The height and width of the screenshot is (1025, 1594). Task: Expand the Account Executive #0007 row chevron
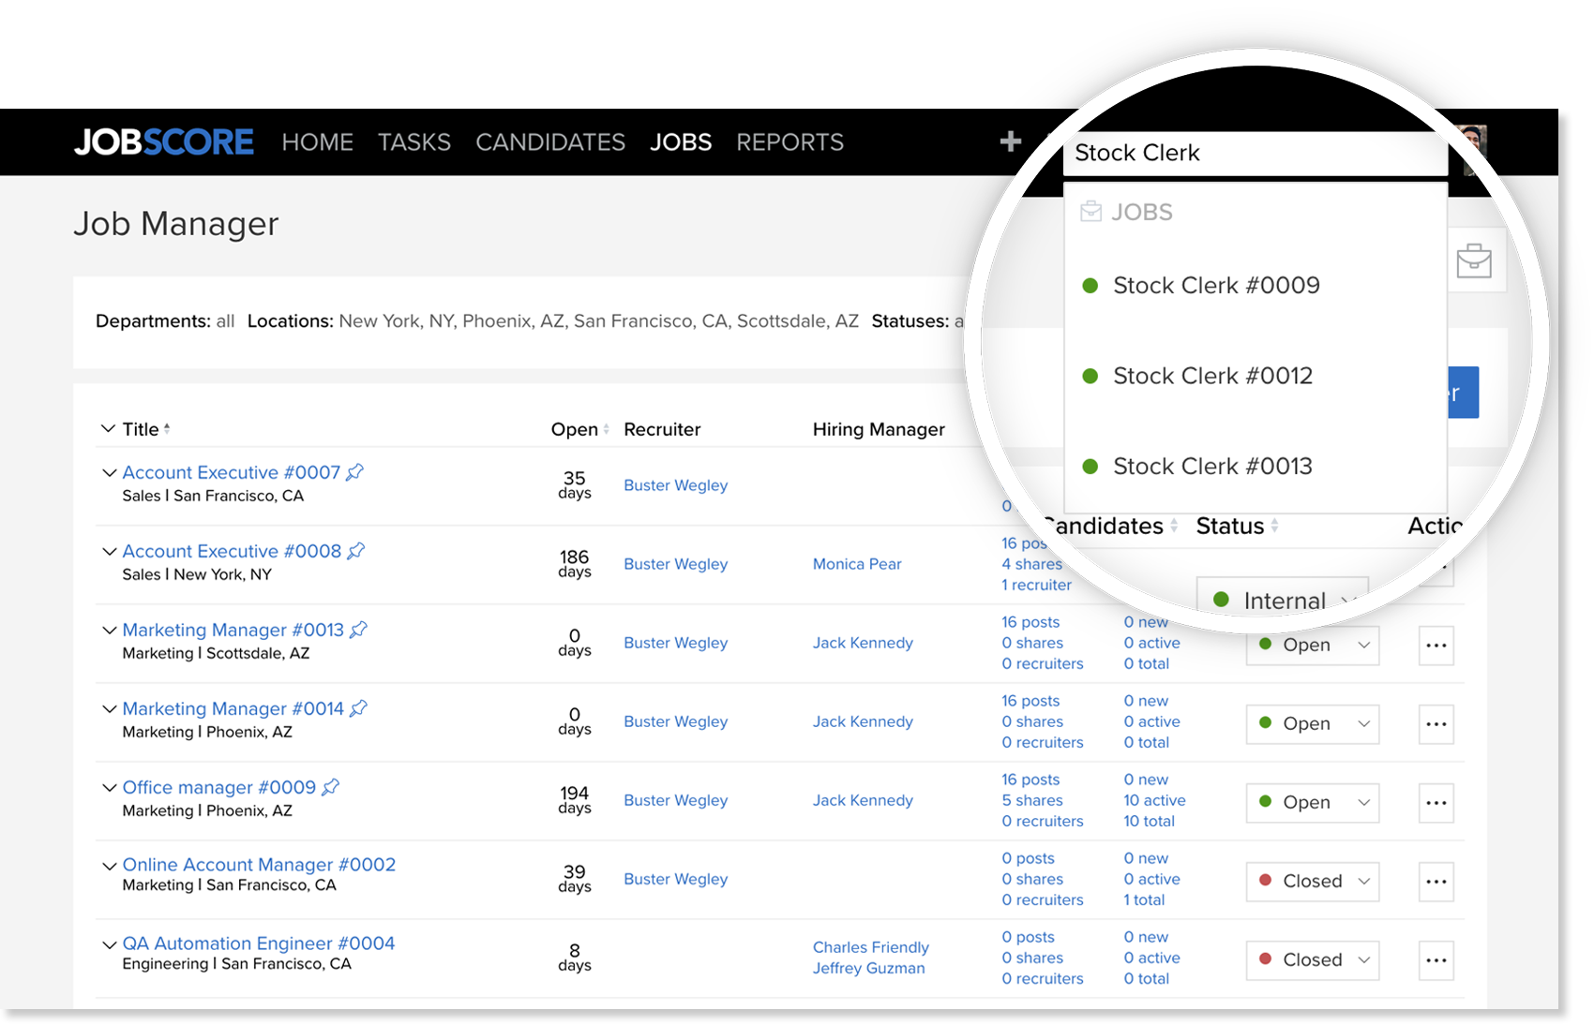[x=109, y=472]
